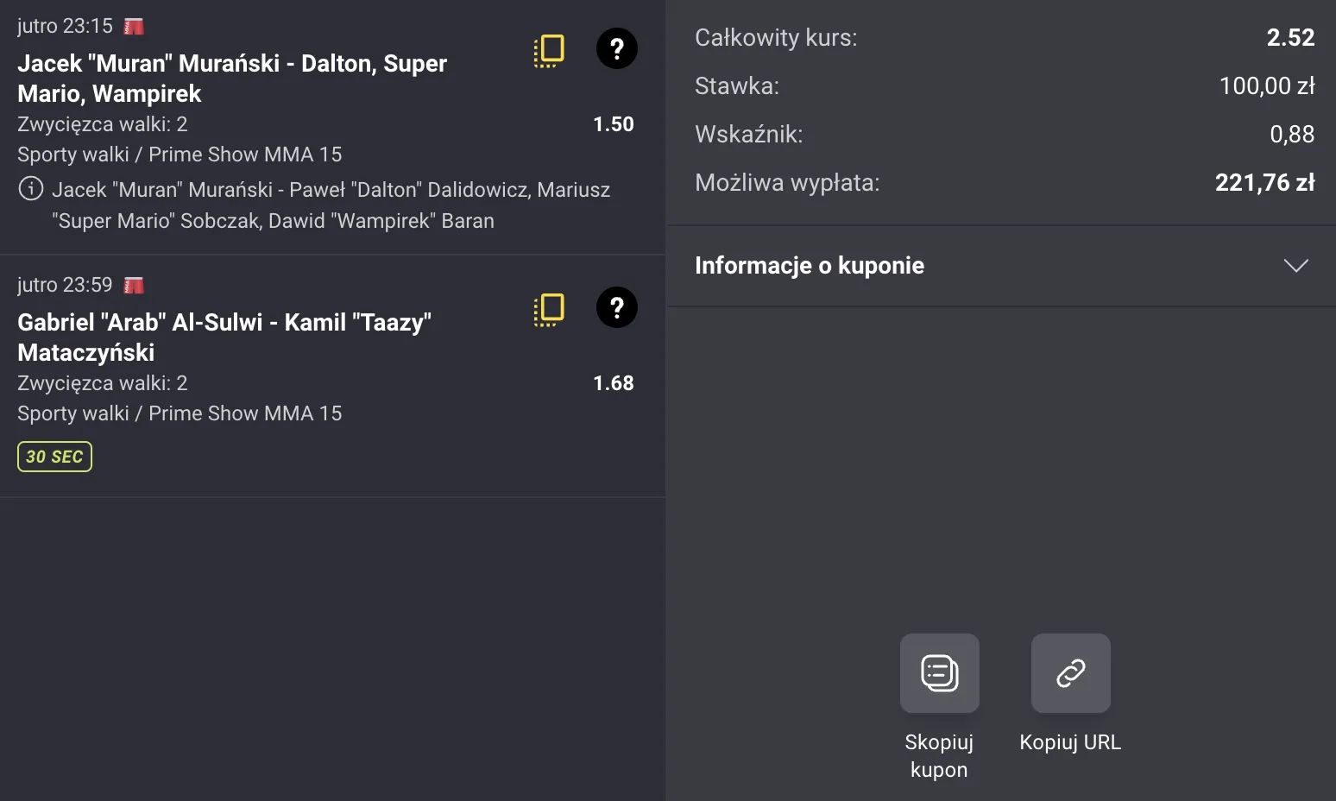
Task: Click the 30 SEC badge
Action: click(x=54, y=456)
